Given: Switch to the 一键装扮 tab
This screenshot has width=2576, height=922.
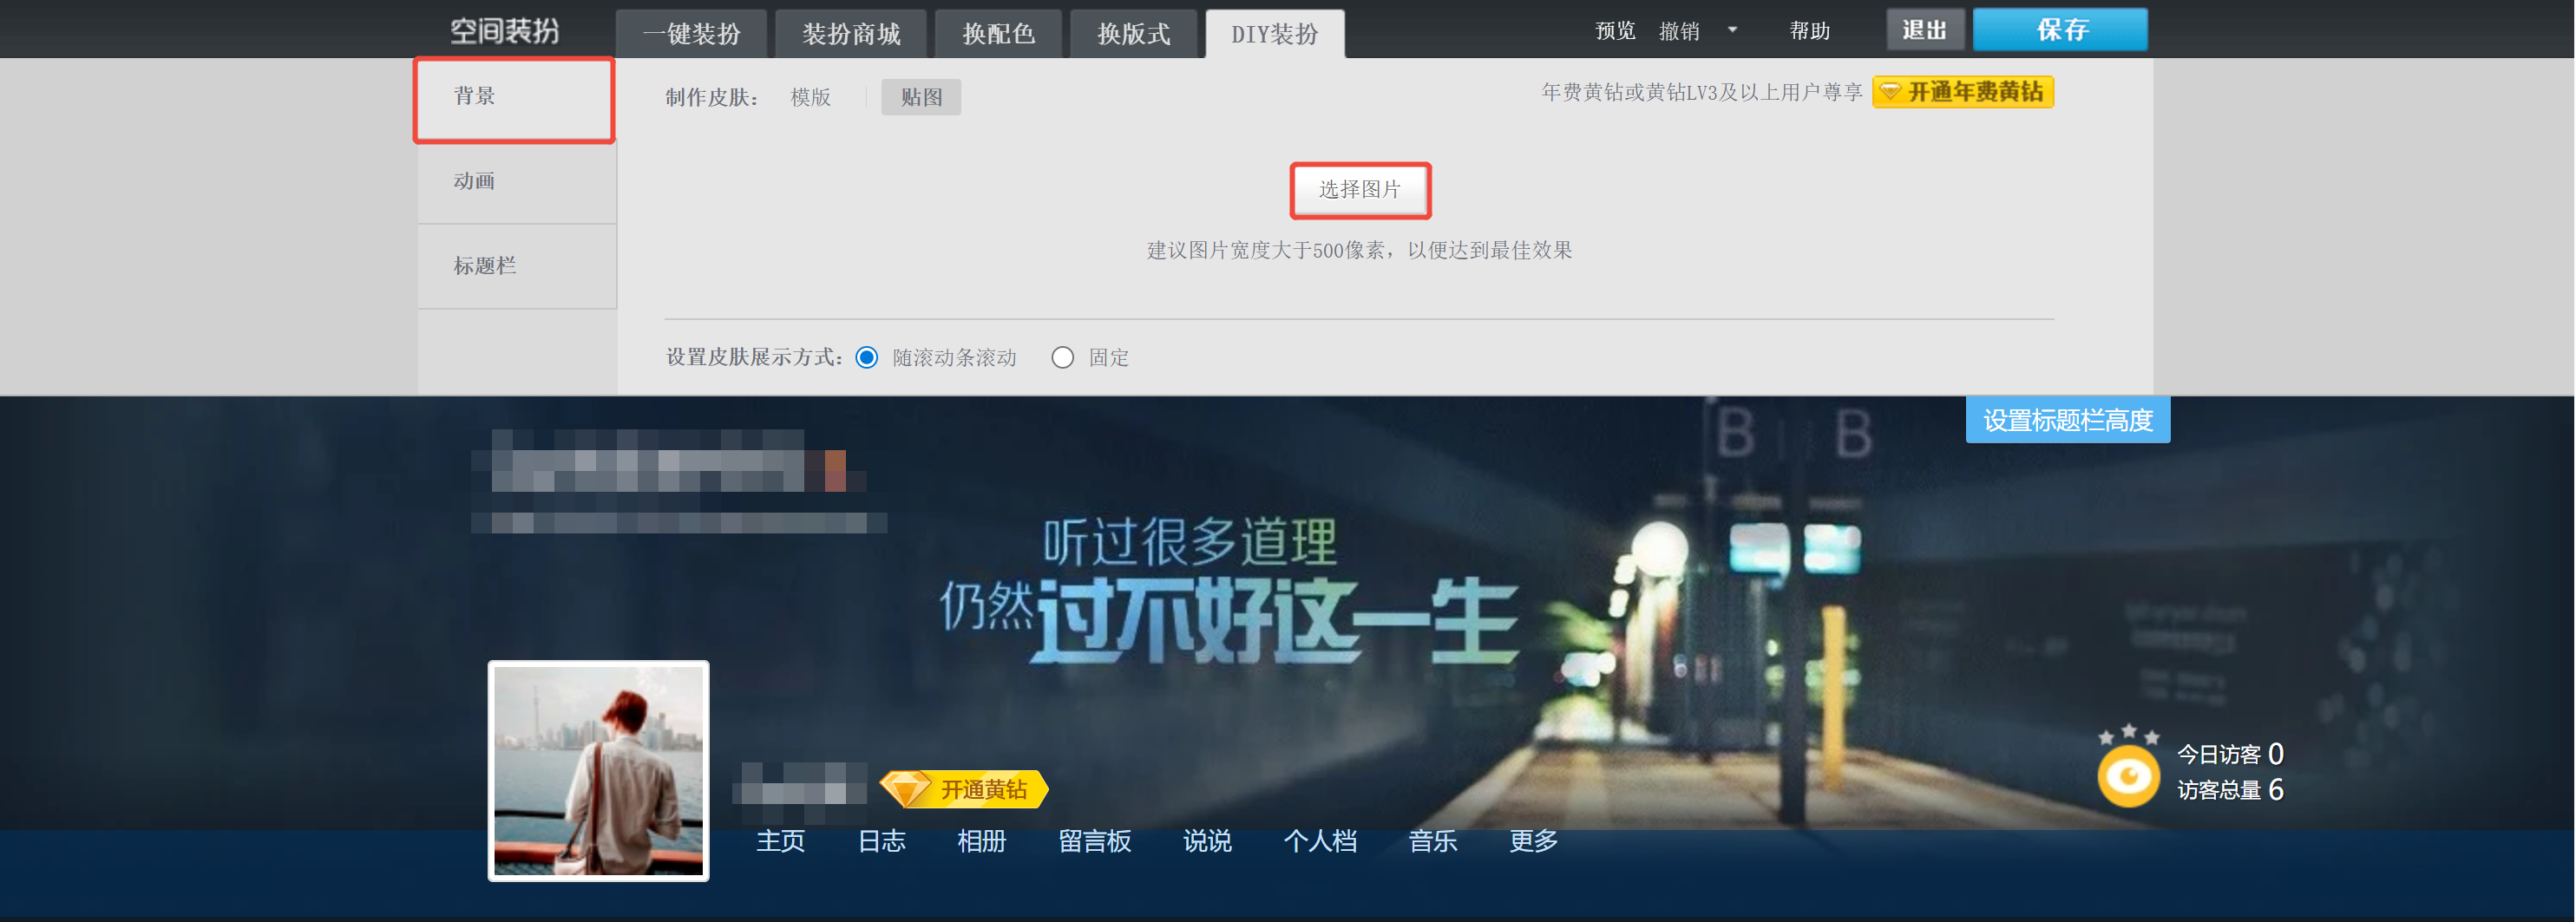Looking at the screenshot, I should (x=691, y=34).
